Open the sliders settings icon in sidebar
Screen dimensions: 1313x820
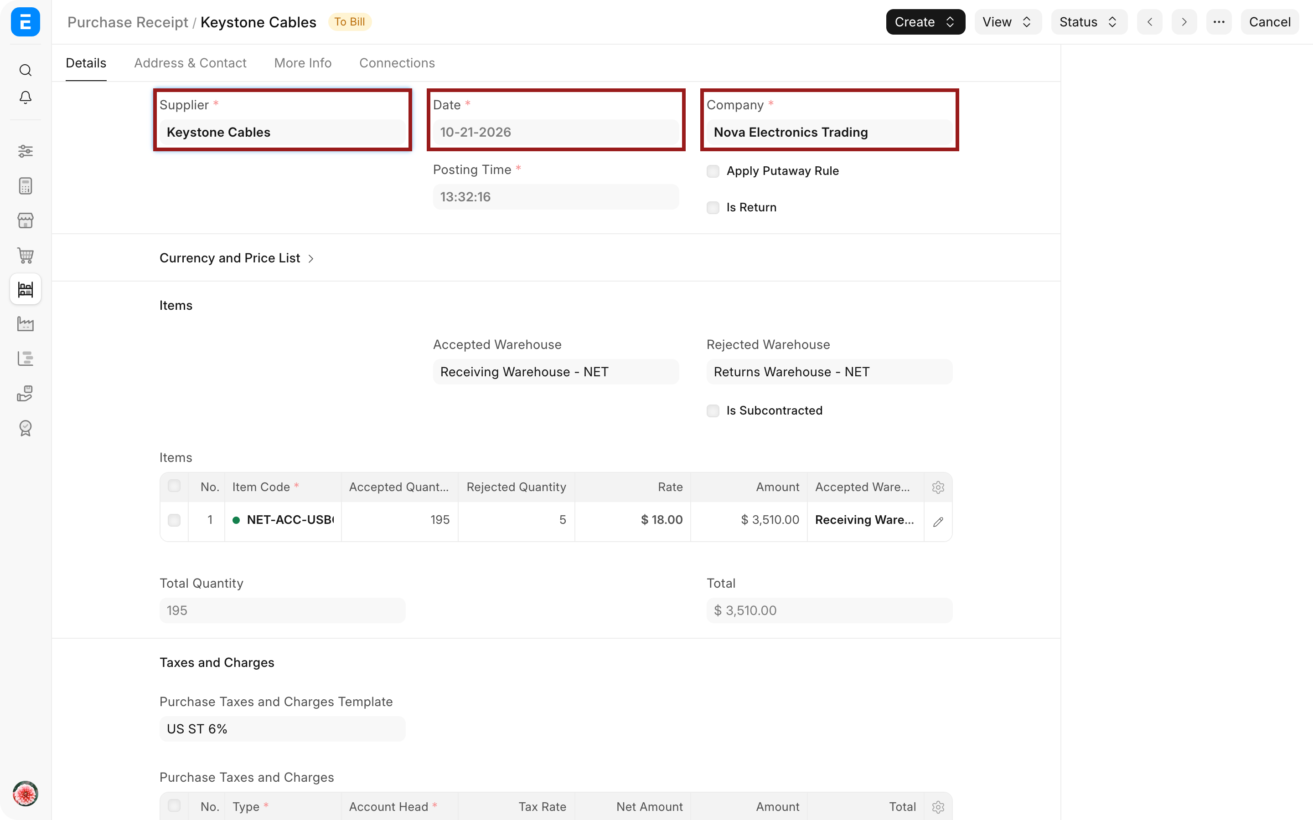pyautogui.click(x=26, y=151)
